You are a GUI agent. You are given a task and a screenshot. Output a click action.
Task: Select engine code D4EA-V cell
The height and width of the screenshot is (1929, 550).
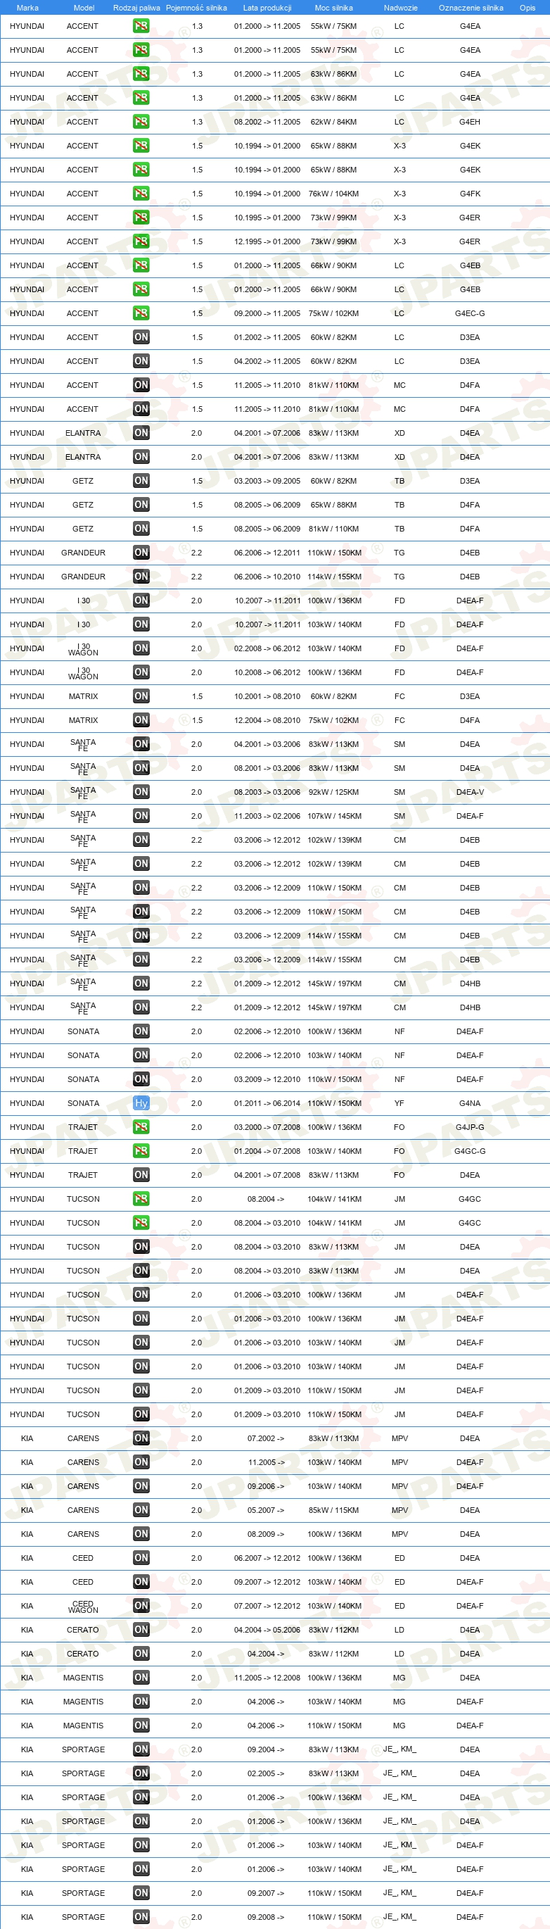[x=470, y=792]
